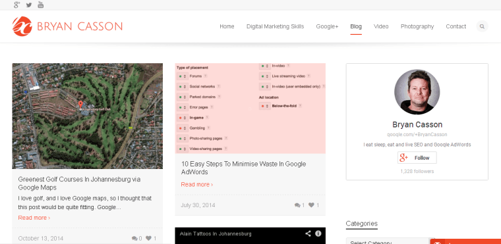Open the Google+ menu item
Image resolution: width=501 pixels, height=244 pixels.
(x=327, y=26)
